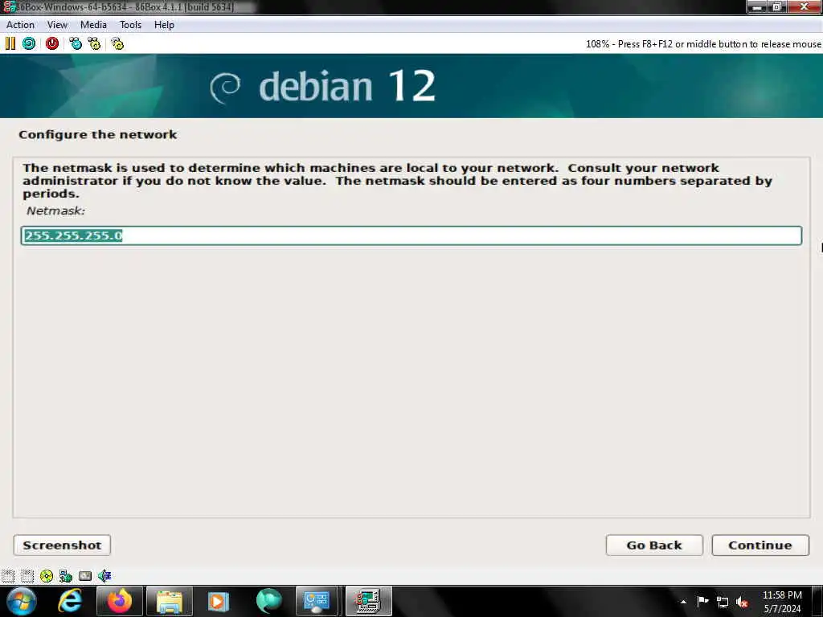This screenshot has height=617, width=823.
Task: Click the red ACPI shutdown power icon
Action: click(52, 43)
